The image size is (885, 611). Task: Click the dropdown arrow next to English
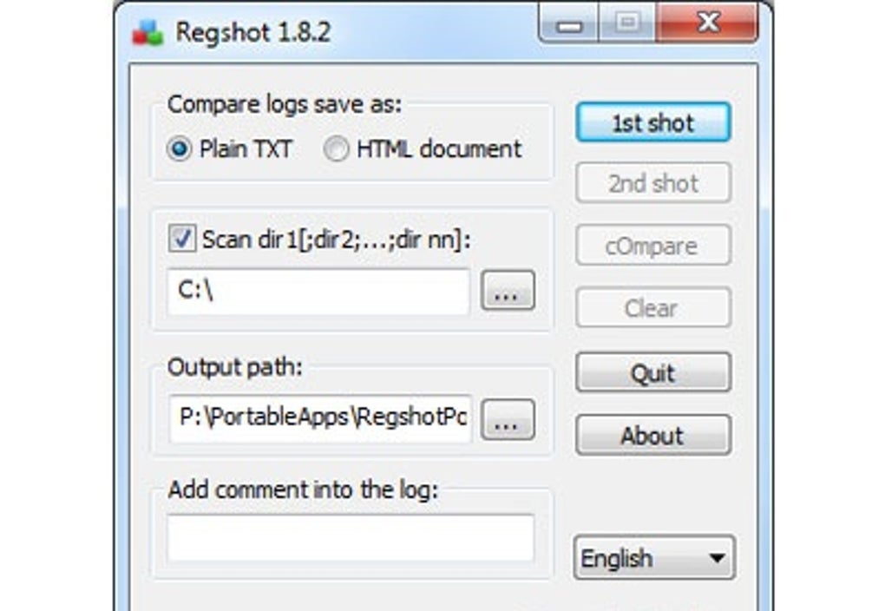point(717,558)
